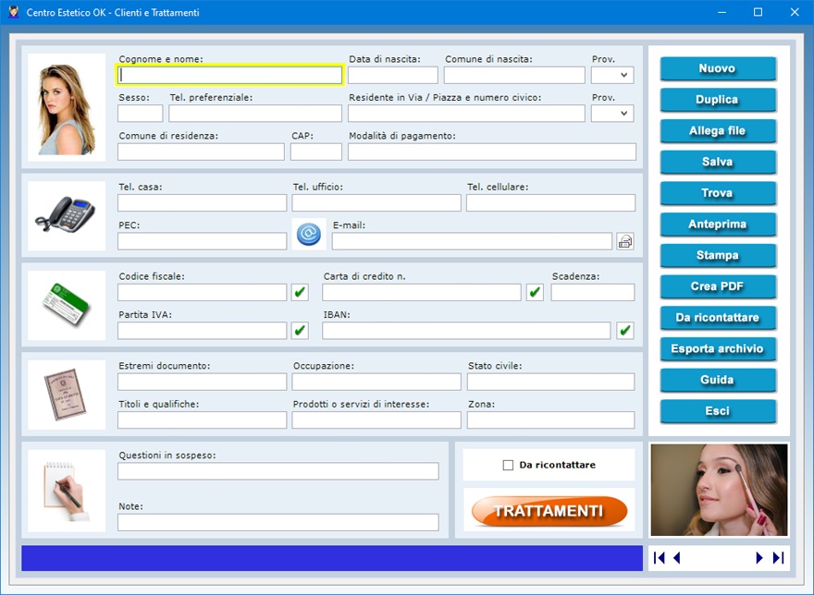Click the identity document booklet icon
Screen dimensions: 814x595
66,395
